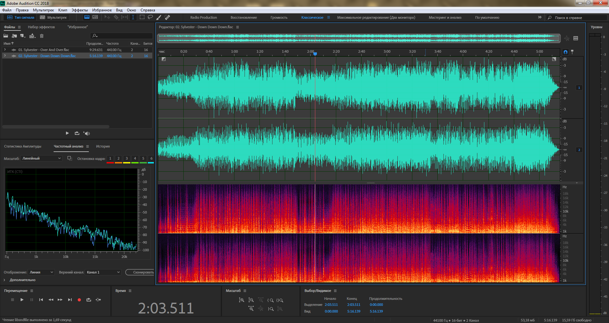Open the Эффекты menu

[x=80, y=10]
